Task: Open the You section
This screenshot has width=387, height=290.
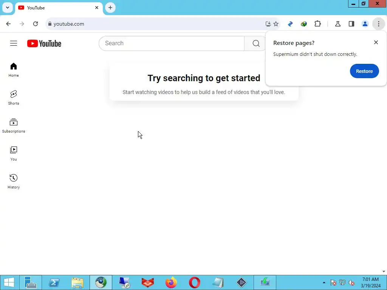Action: [x=14, y=153]
